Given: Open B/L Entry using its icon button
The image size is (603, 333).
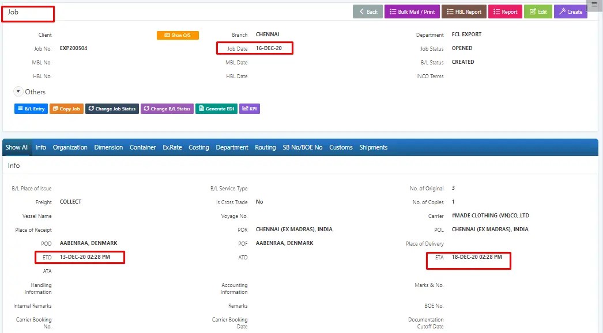Looking at the screenshot, I should (21, 108).
